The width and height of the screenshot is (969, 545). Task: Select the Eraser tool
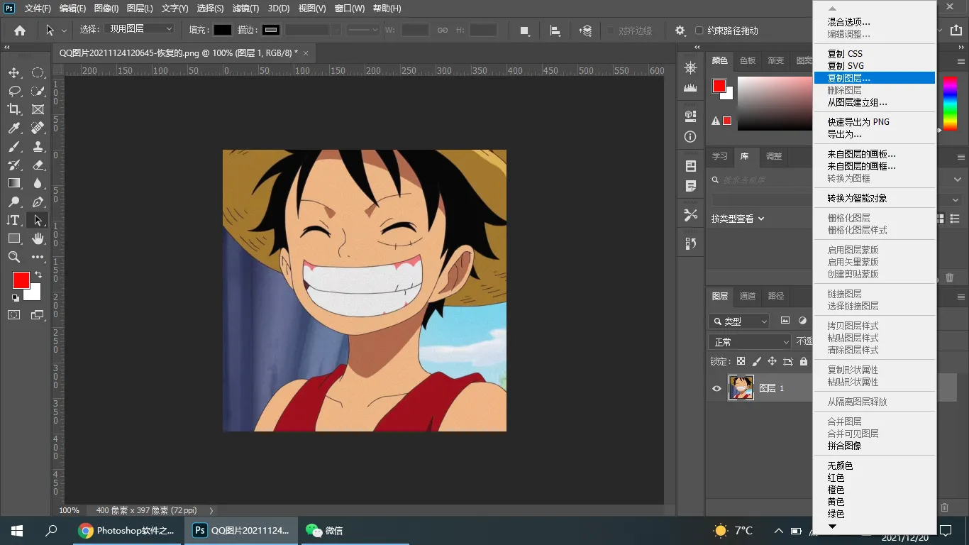pos(38,165)
